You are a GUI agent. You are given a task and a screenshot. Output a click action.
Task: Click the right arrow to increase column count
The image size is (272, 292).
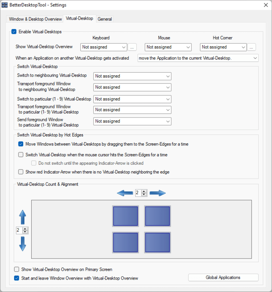coord(158,193)
